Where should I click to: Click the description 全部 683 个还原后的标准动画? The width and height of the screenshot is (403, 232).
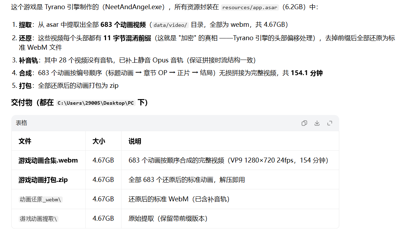point(187,180)
